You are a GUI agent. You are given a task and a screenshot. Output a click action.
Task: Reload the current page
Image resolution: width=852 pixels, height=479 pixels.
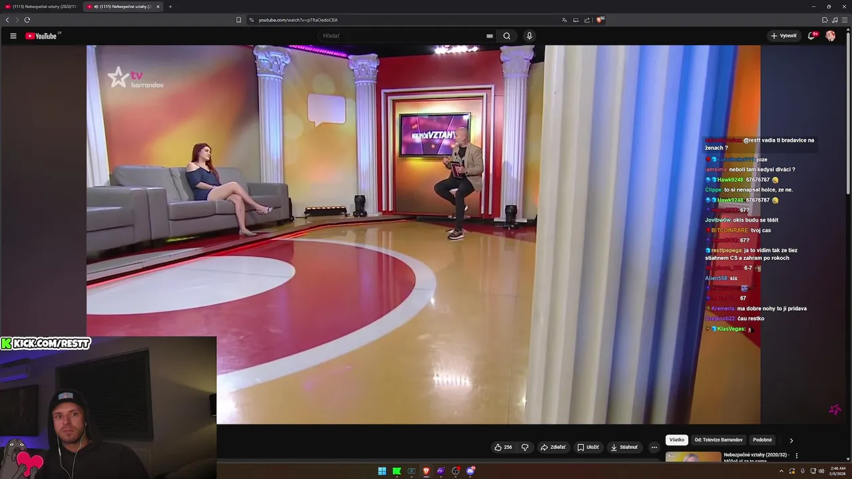pyautogui.click(x=27, y=20)
